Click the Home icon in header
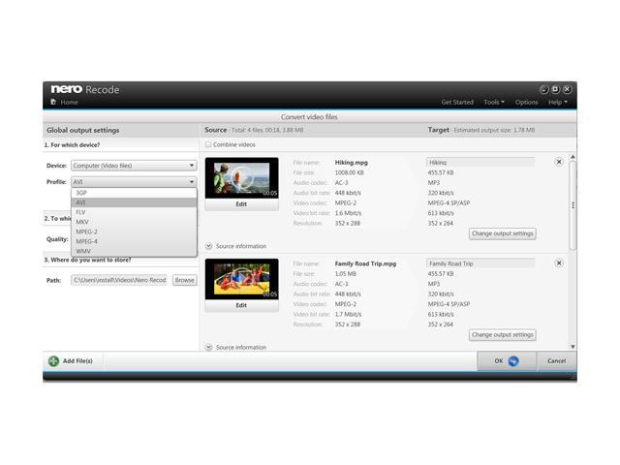Viewport: 620px width, 465px height. 53,102
